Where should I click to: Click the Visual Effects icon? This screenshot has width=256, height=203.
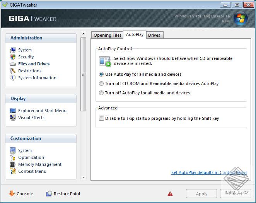(x=13, y=118)
